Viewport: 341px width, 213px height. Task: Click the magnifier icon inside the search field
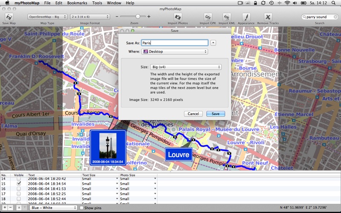tap(304, 17)
